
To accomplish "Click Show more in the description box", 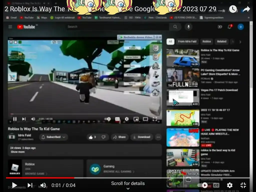I will (18, 152).
